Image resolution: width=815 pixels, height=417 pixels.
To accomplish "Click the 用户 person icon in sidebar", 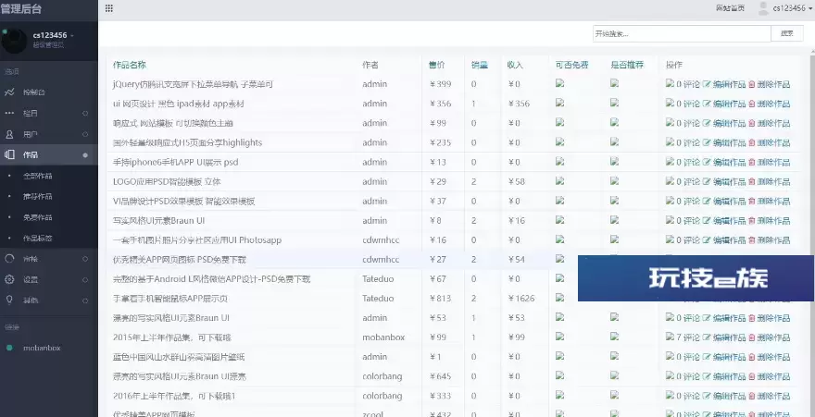I will [9, 134].
